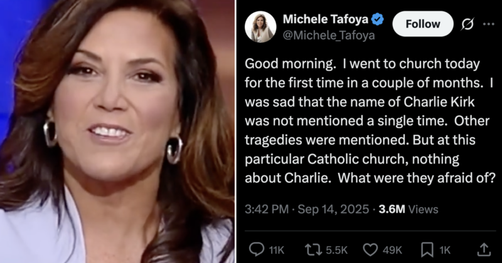
Task: Click the 11K replies count
Action: click(277, 250)
